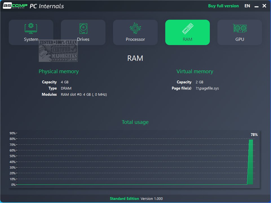Select the virtual capacity value 2 GB
The image size is (271, 203).
click(199, 82)
